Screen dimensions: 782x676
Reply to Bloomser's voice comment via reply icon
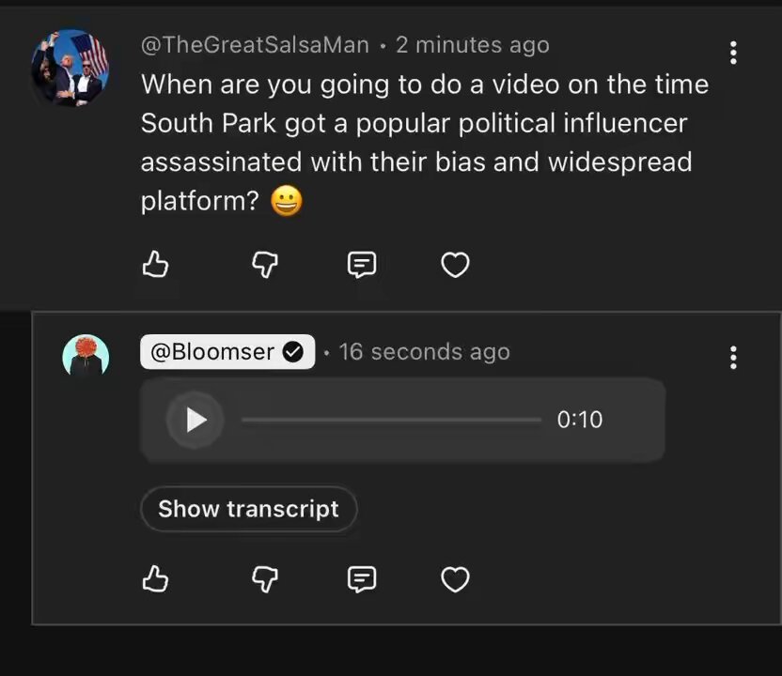(x=362, y=579)
